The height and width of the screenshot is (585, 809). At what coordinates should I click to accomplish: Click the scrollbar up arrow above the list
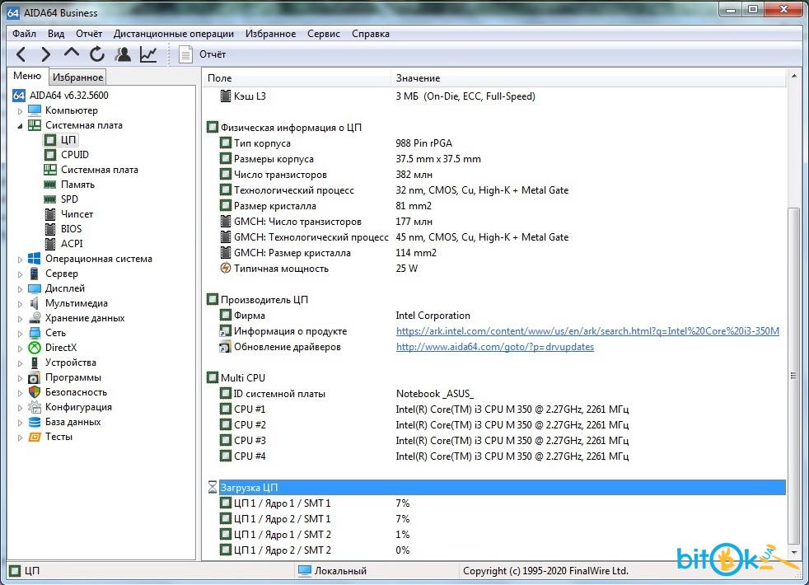pyautogui.click(x=793, y=77)
